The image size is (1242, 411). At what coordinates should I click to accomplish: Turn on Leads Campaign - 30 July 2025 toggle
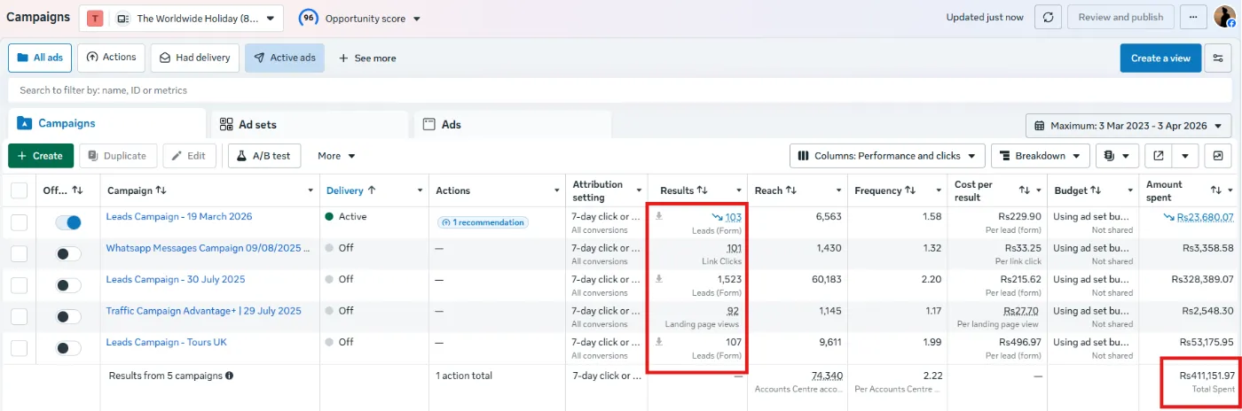coord(68,285)
